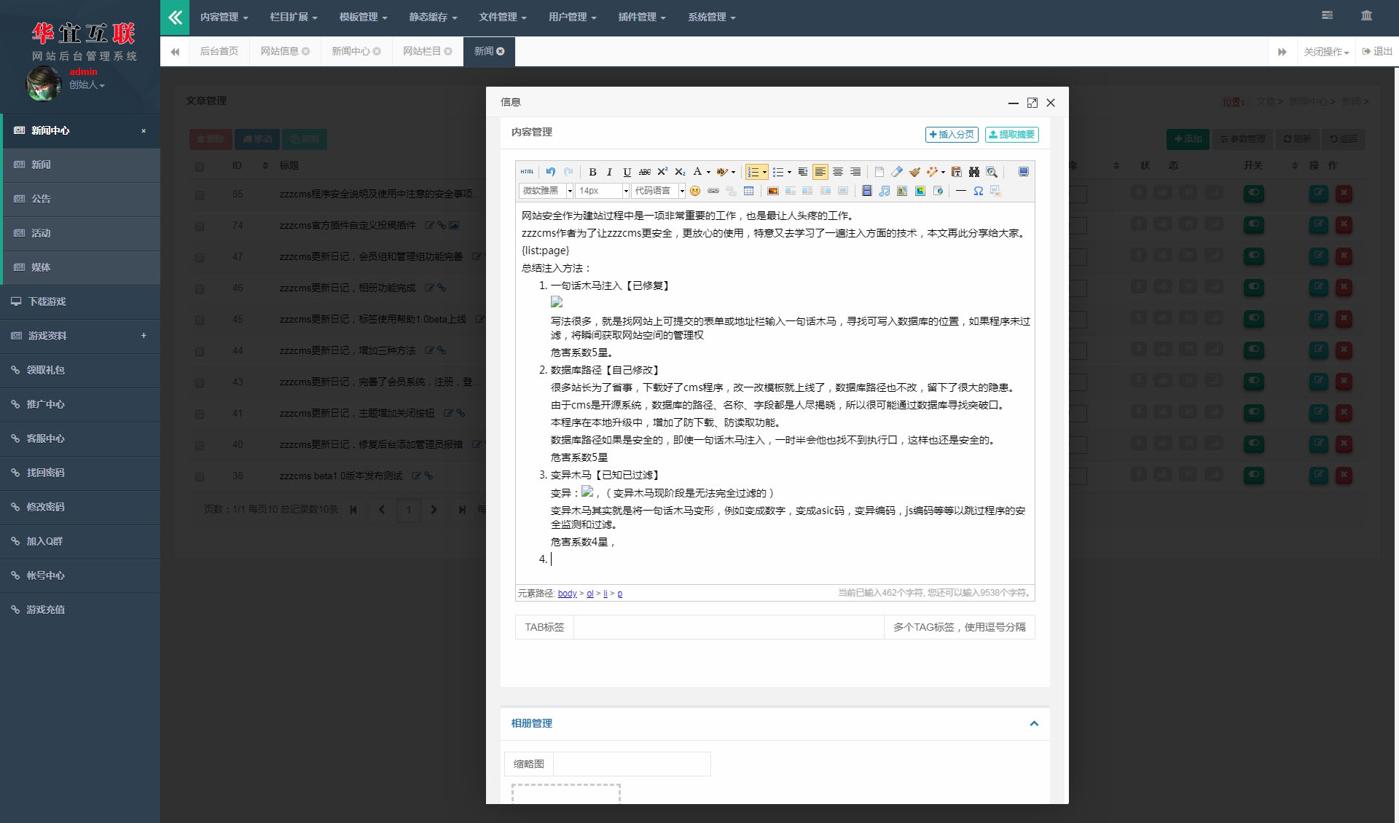Tick checkbox for article ID 38 row
Screen dimensions: 1399x823
coord(200,477)
